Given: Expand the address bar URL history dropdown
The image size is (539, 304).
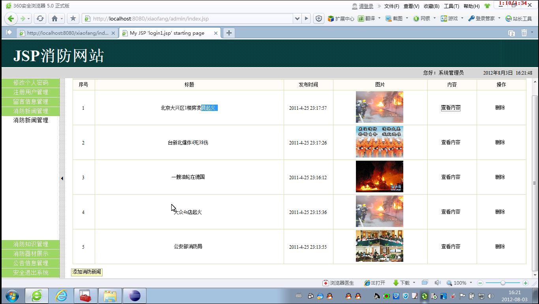Looking at the screenshot, I should [297, 19].
